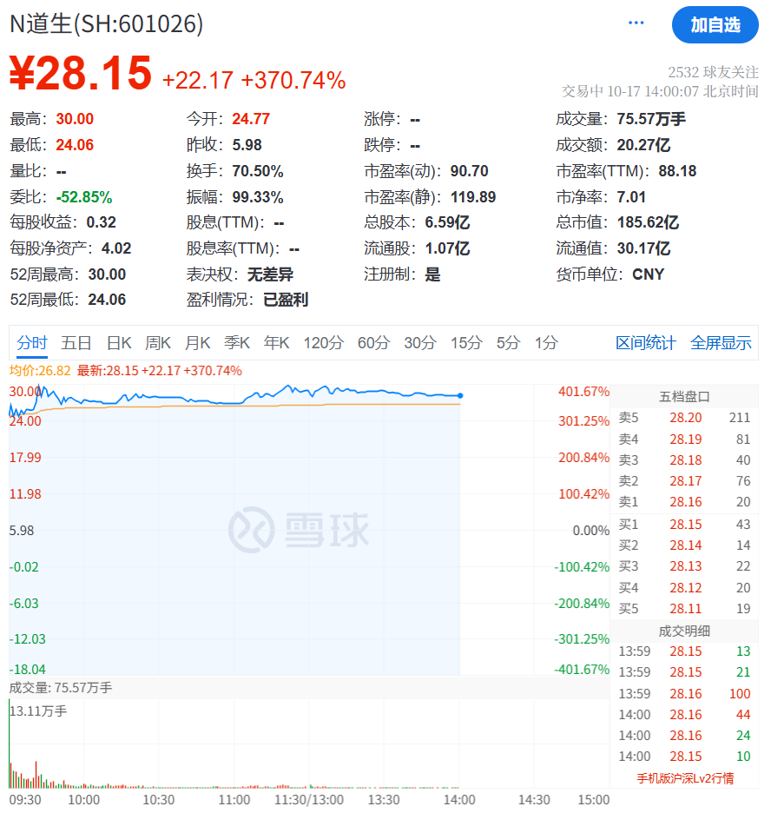Open 手机版沪深Lv2行情 link
This screenshot has width=771, height=813.
[684, 778]
